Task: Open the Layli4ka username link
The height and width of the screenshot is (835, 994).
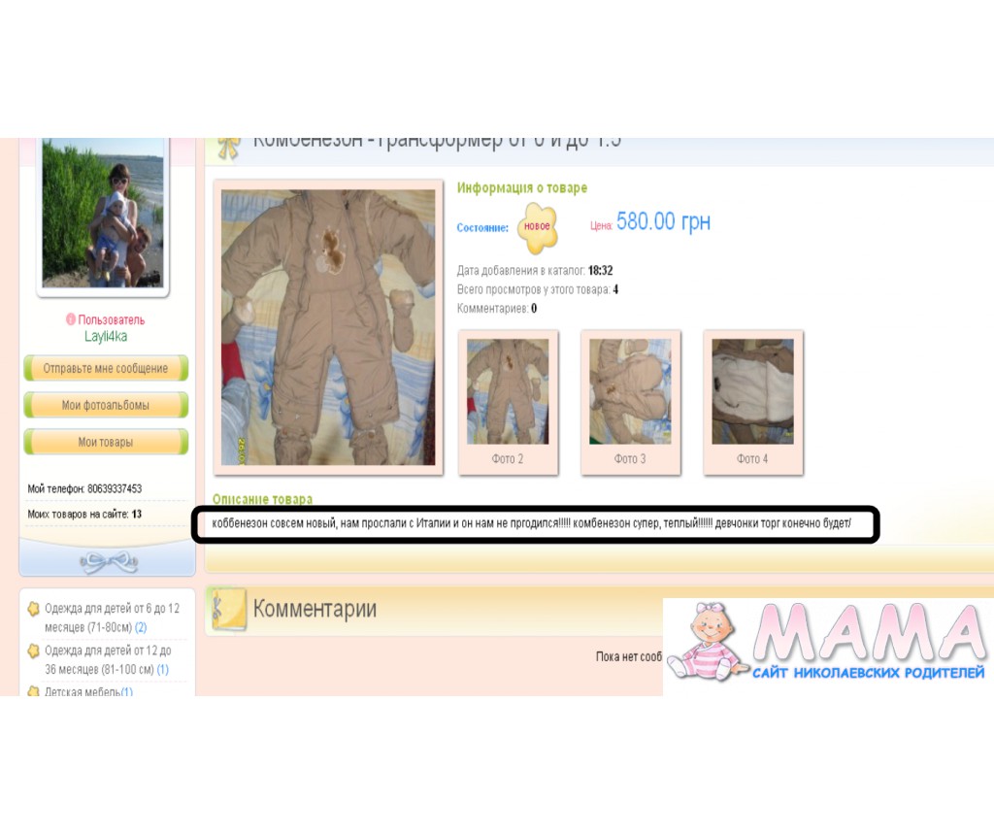Action: tap(106, 336)
